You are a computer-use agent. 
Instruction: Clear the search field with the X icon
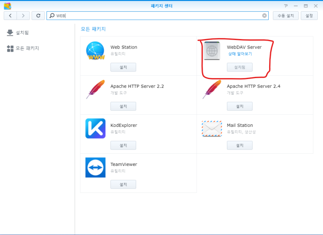(x=264, y=16)
